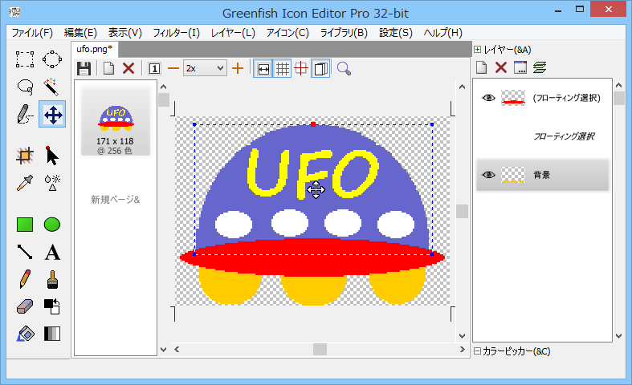
Task: Click 新規ページ& to add a page
Action: click(115, 199)
